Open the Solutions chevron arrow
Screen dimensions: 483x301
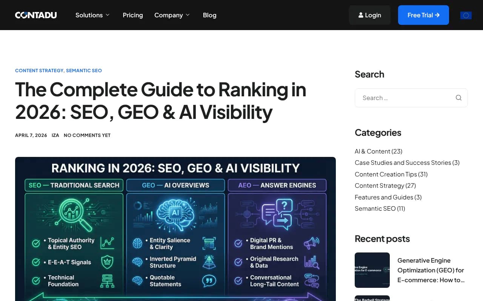pyautogui.click(x=108, y=15)
